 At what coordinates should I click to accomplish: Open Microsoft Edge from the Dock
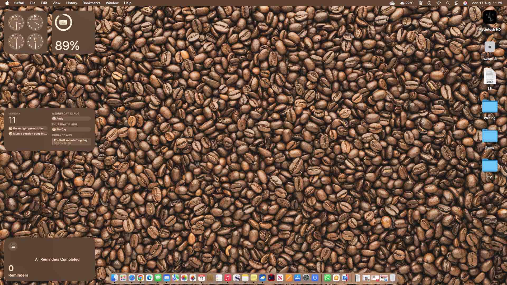[149, 278]
